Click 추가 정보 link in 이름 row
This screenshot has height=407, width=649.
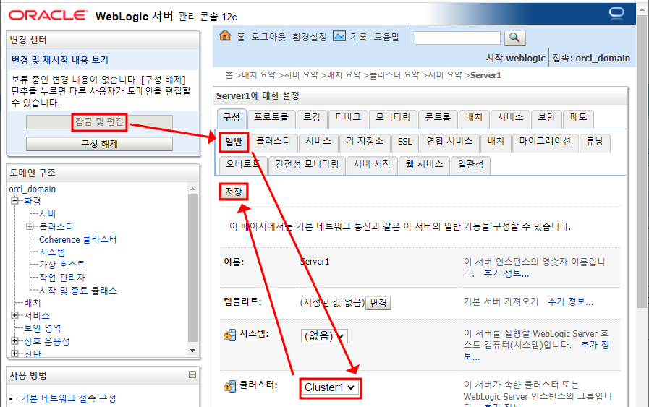tap(506, 273)
